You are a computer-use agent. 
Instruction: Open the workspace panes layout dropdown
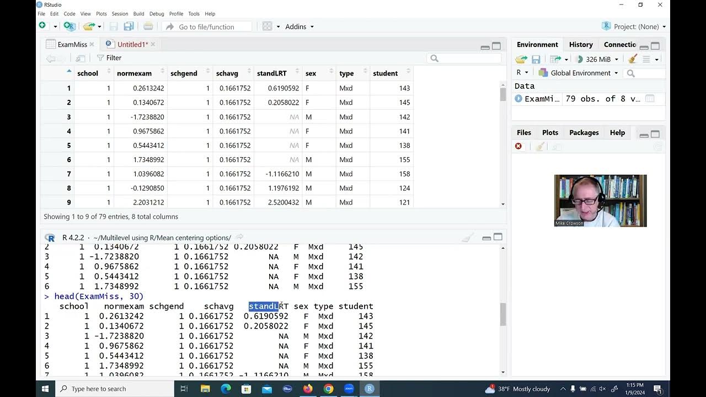point(271,26)
